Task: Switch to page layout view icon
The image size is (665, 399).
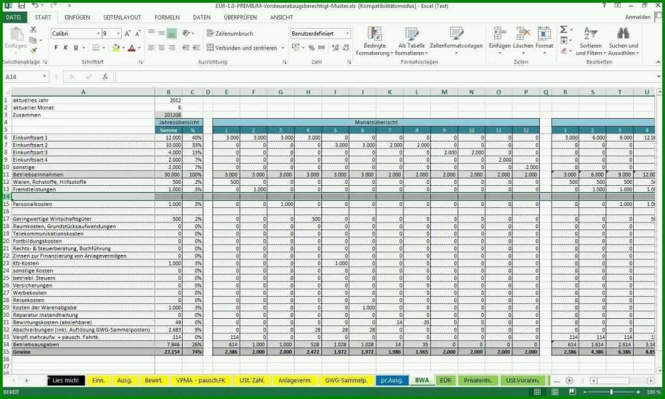Action: click(555, 392)
